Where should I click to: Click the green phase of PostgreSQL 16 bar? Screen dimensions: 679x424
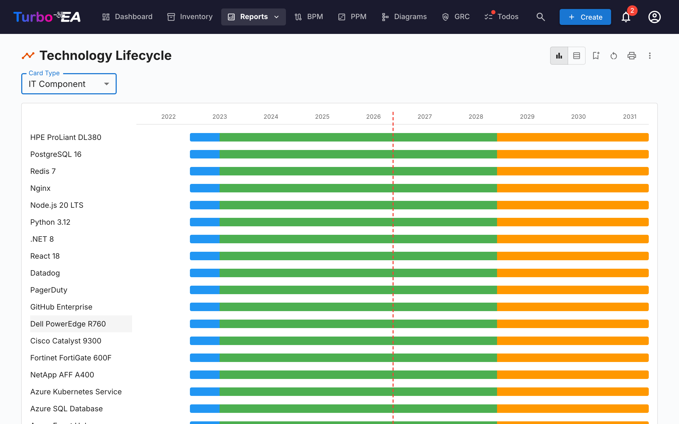(358, 154)
